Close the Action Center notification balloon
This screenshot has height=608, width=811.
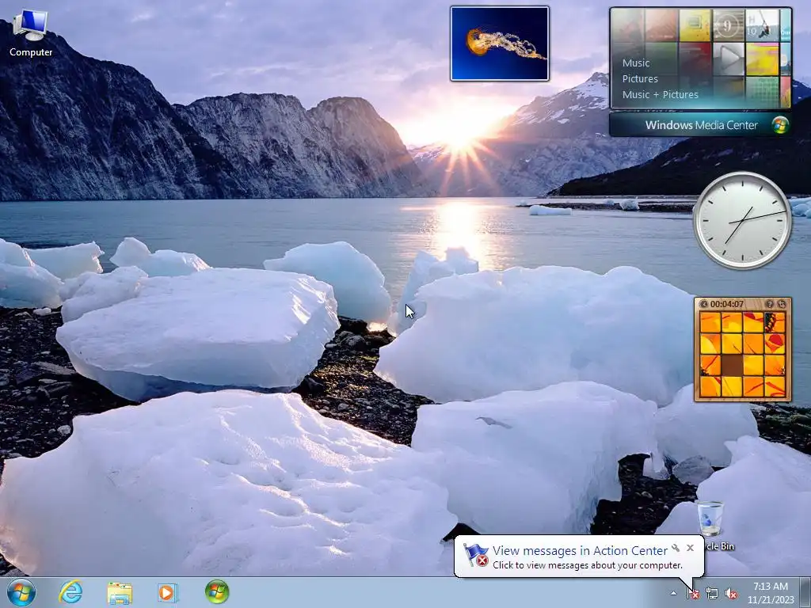coord(690,548)
